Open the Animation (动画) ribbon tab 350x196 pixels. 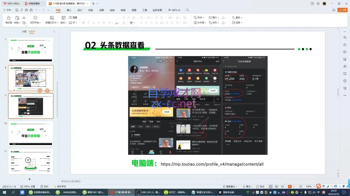coord(101,10)
